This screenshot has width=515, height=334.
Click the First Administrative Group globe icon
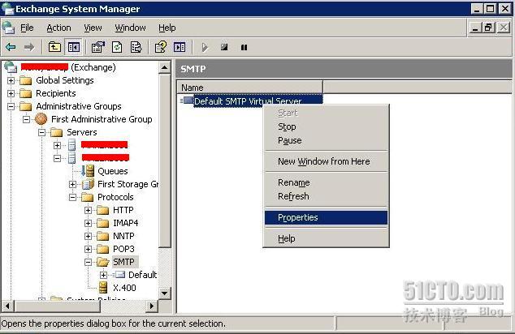pos(41,119)
